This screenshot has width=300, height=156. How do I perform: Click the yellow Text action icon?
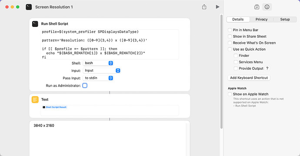coord(35,100)
